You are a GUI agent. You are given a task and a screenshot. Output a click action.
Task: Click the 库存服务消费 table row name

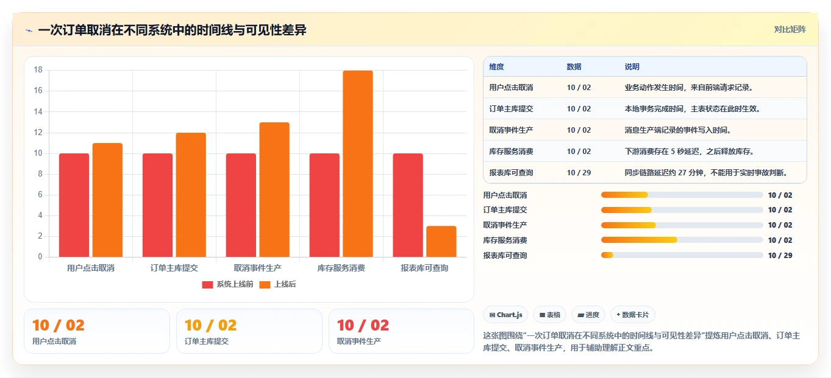[511, 152]
